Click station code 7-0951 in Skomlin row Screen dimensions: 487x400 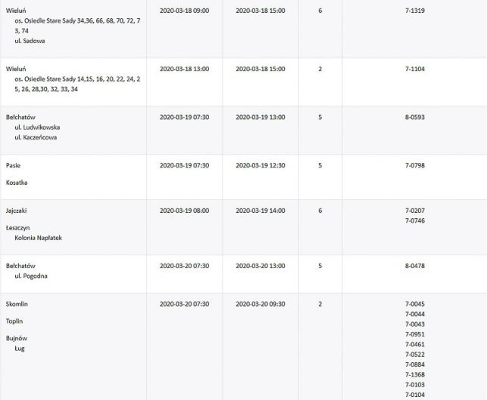[414, 335]
